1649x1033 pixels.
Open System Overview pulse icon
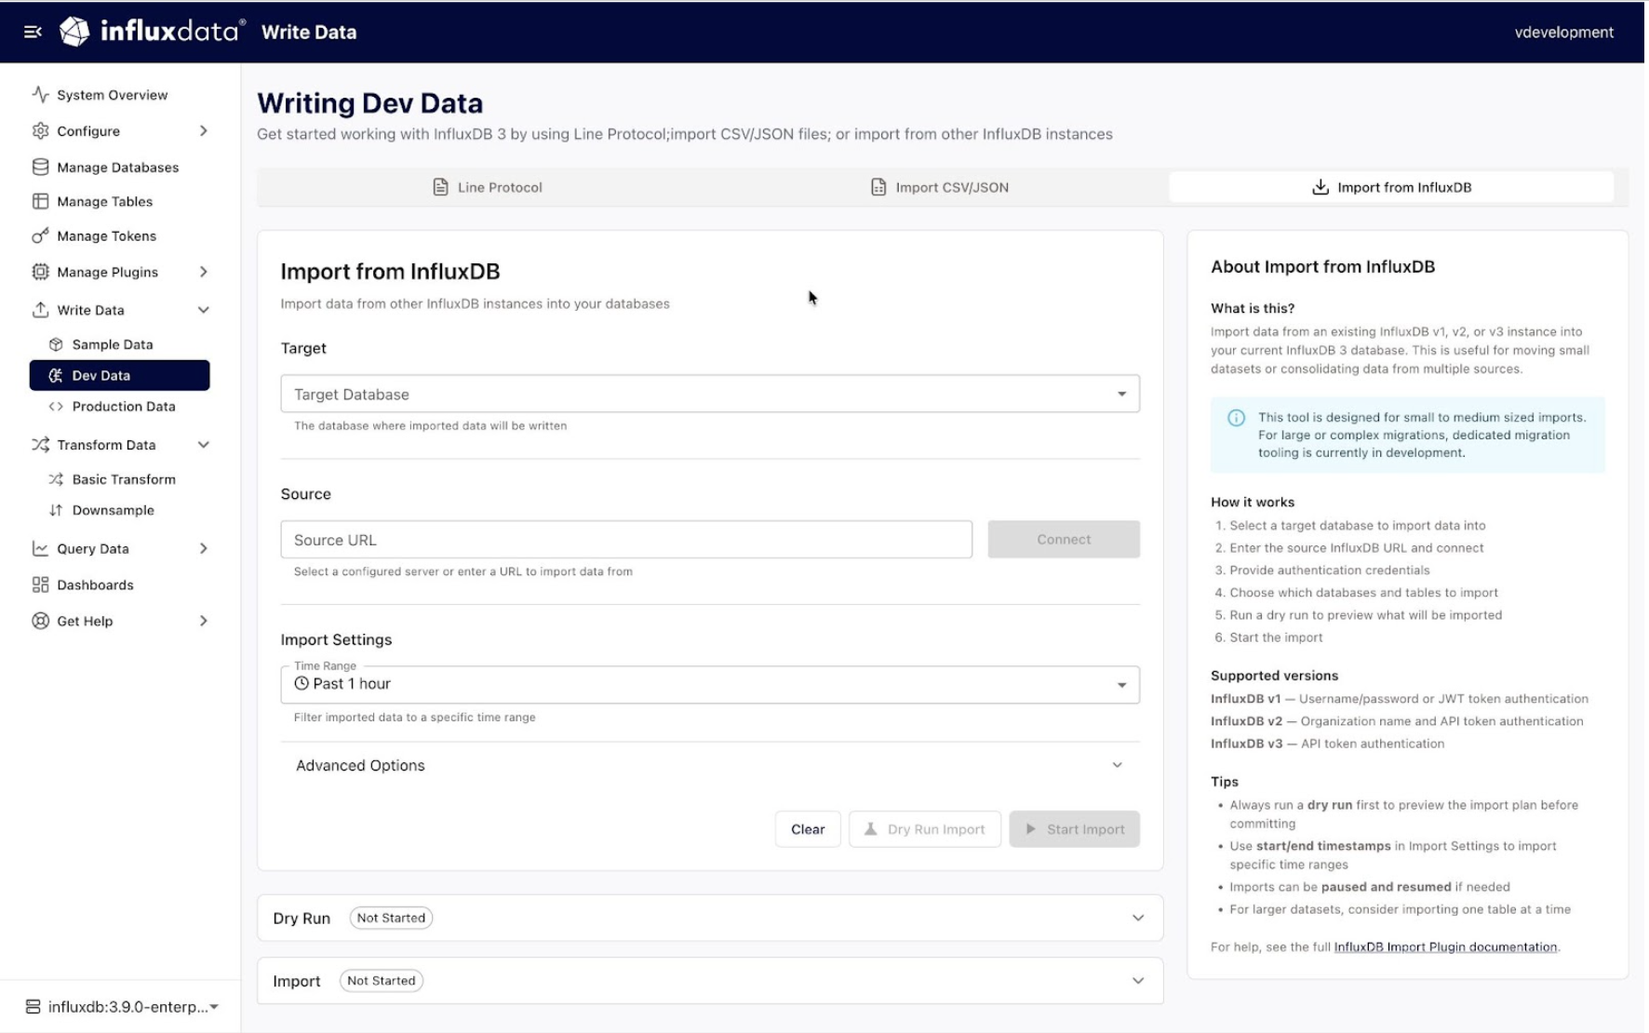click(40, 94)
